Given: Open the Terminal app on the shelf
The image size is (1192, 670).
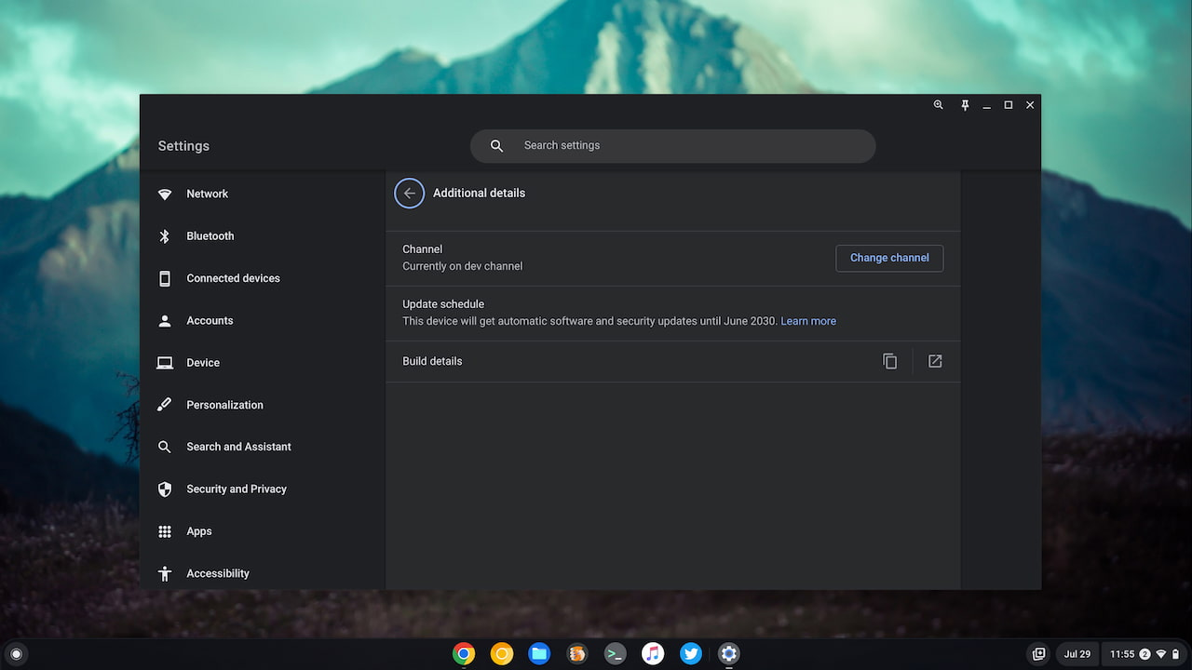Looking at the screenshot, I should pyautogui.click(x=615, y=654).
